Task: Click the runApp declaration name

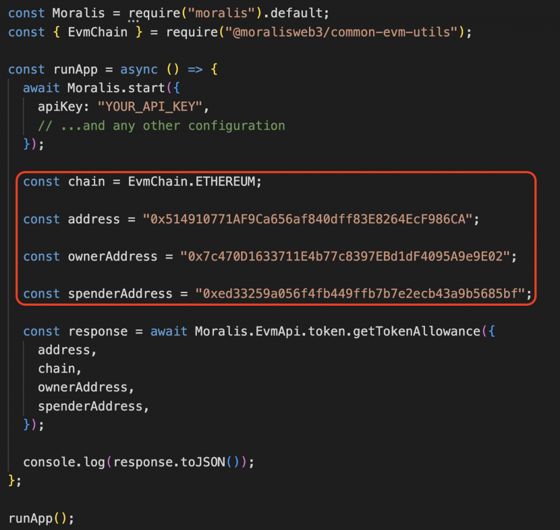Action: tap(75, 69)
